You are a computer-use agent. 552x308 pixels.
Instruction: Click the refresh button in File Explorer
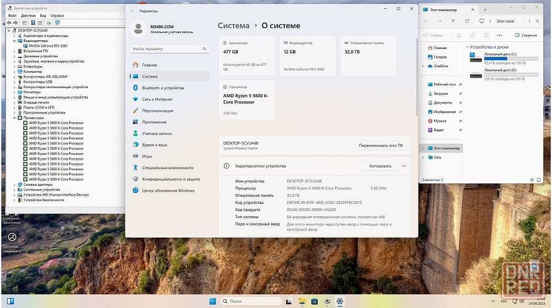[466, 21]
